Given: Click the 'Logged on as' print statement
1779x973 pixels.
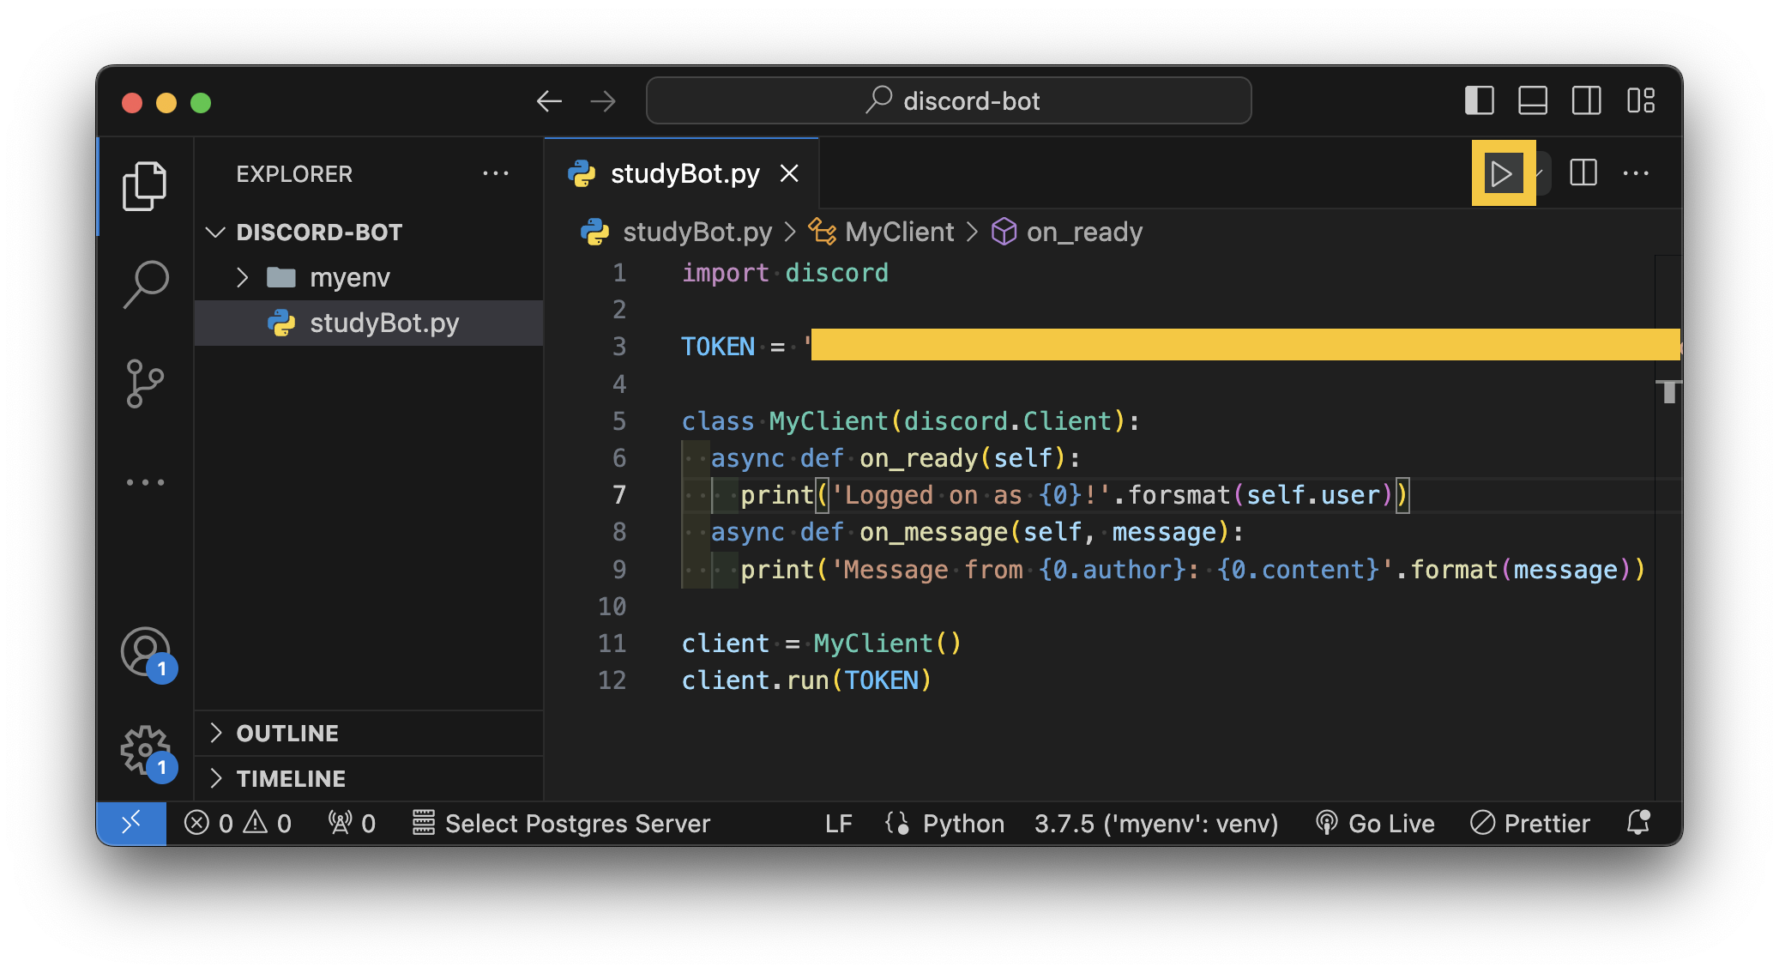Looking at the screenshot, I should [x=1074, y=495].
